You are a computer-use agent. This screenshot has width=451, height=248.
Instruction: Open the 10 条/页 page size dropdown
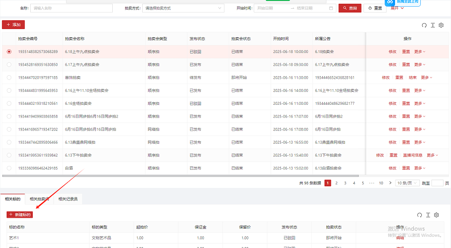coord(407,183)
